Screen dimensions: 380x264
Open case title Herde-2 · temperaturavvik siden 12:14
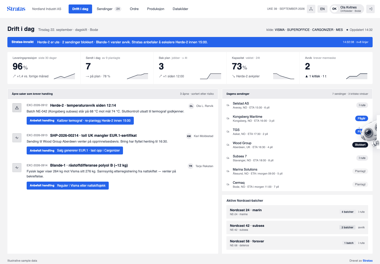83,105
